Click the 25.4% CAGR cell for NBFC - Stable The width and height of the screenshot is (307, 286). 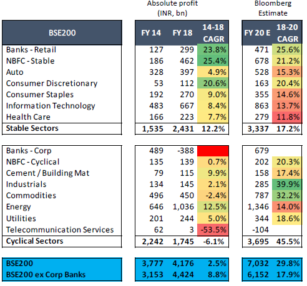pyautogui.click(x=213, y=61)
